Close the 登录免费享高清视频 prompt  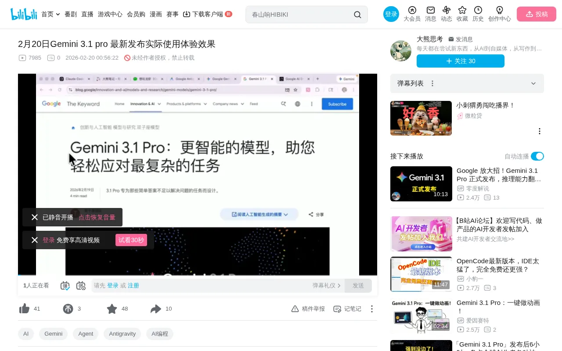tap(35, 240)
